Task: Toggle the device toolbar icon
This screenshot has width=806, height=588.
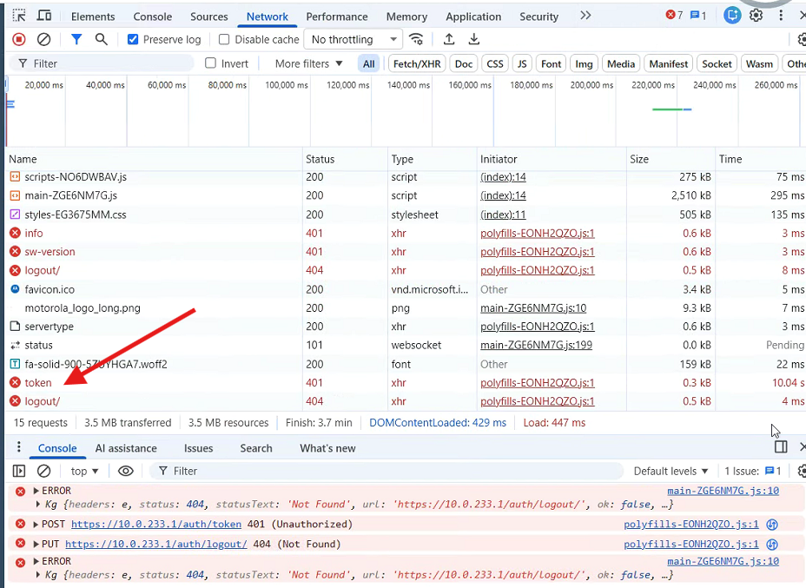Action: tap(44, 16)
